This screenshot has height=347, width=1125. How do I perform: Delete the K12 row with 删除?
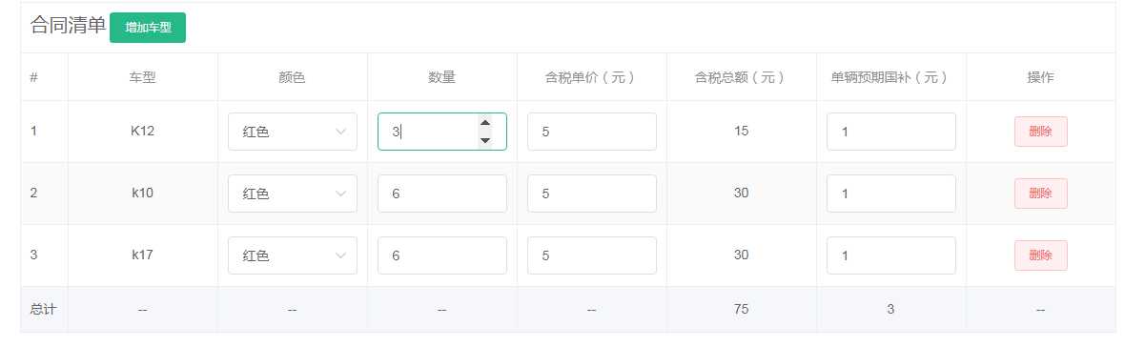pyautogui.click(x=1040, y=132)
